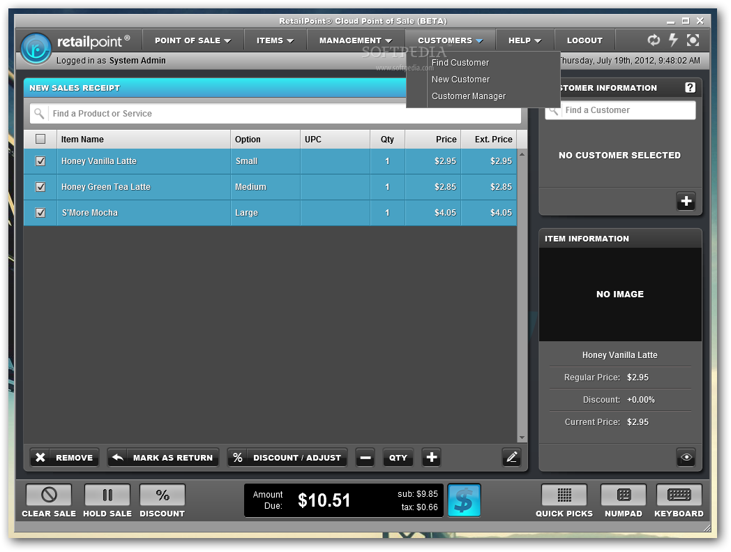Click the refresh arrows icon in header
This screenshot has width=731, height=552.
pos(654,40)
